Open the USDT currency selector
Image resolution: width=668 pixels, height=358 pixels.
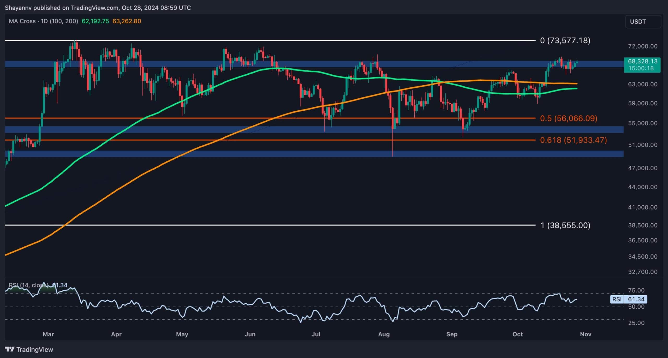(643, 22)
